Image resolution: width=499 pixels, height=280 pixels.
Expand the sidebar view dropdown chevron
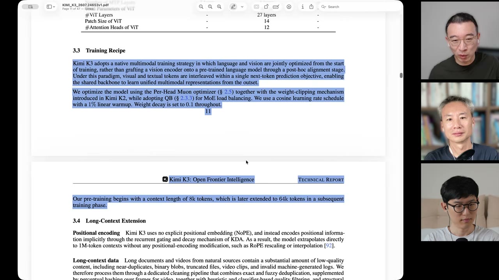54,7
